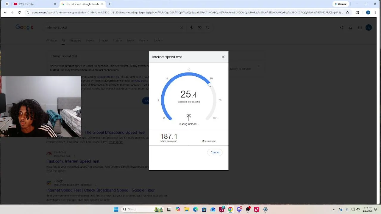The image size is (381, 214).
Task: Launch Copilot from the taskbar
Action: 178,210
